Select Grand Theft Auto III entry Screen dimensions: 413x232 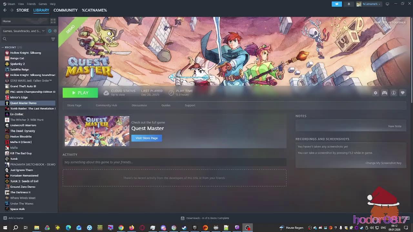(x=23, y=86)
